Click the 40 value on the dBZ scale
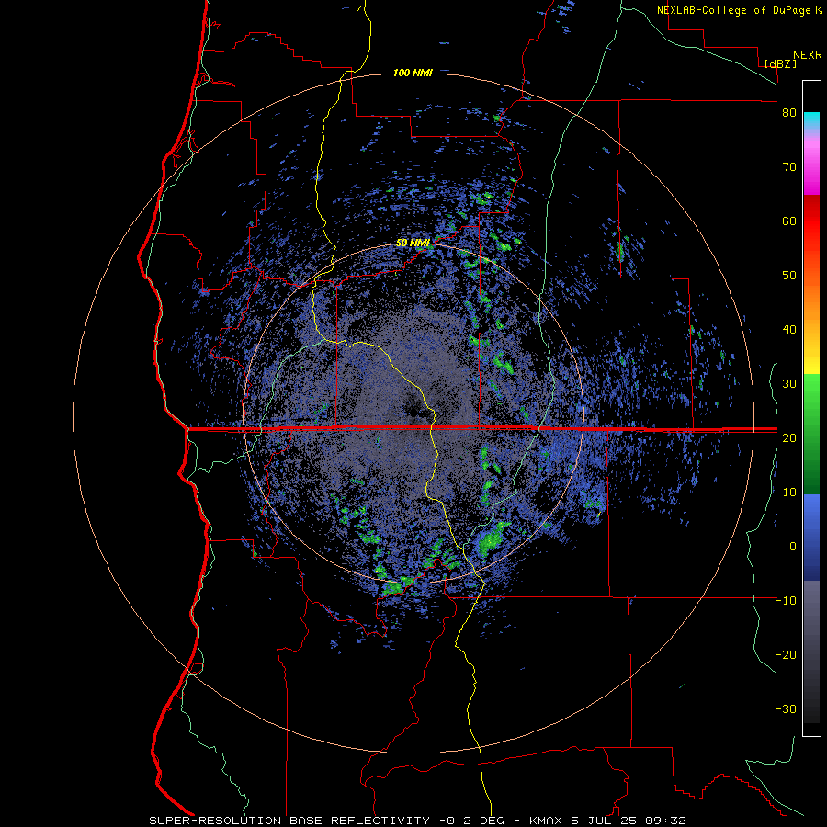Screen dimensions: 827x827 tap(789, 330)
